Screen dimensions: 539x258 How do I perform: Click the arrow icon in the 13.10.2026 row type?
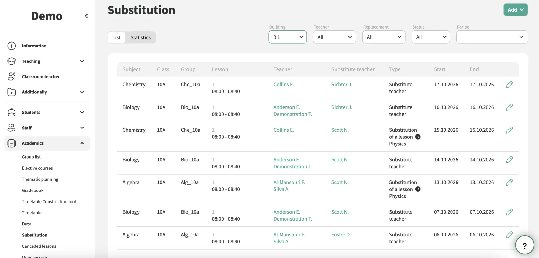point(418,189)
